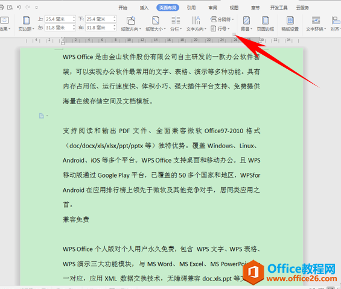
Task: Expand the 分栏 dropdown
Action: [180, 29]
